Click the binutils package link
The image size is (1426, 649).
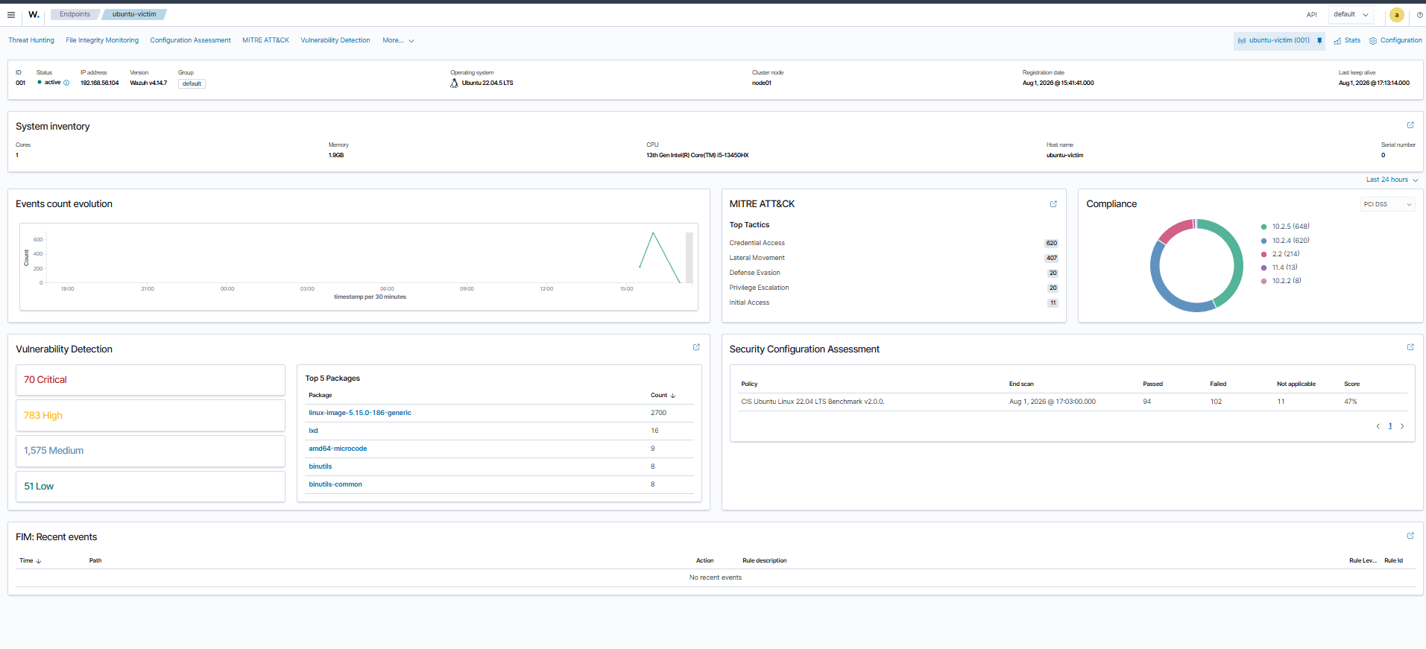tap(321, 466)
